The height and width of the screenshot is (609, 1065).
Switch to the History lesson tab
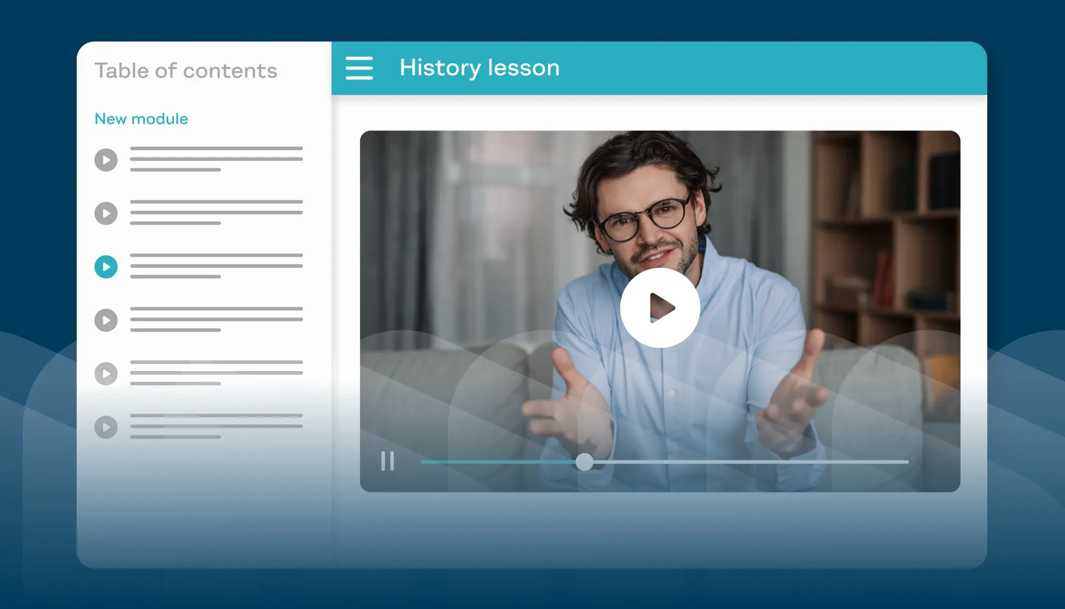click(479, 67)
